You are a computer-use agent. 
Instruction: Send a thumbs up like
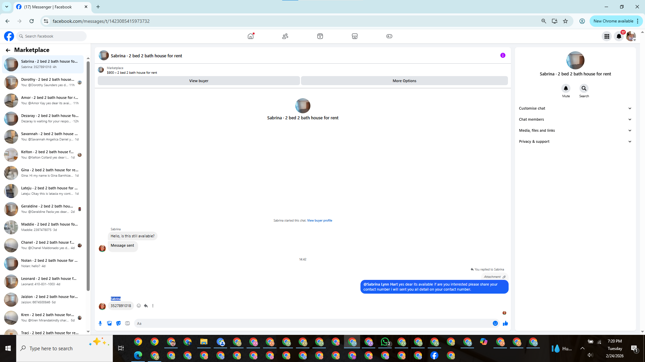pyautogui.click(x=505, y=323)
